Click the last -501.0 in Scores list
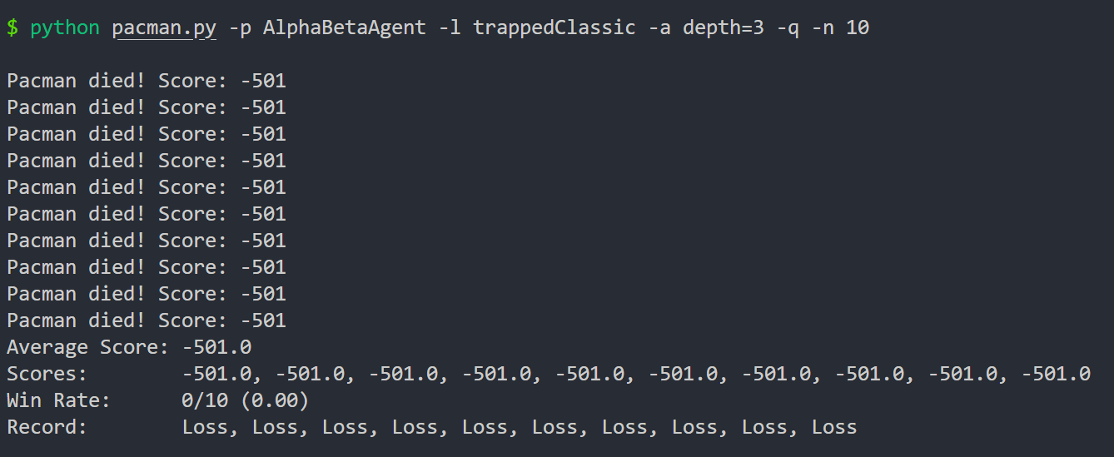Image resolution: width=1114 pixels, height=457 pixels. 1056,374
